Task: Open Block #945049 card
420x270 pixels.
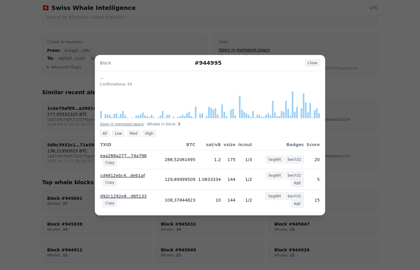Action: [210, 252]
